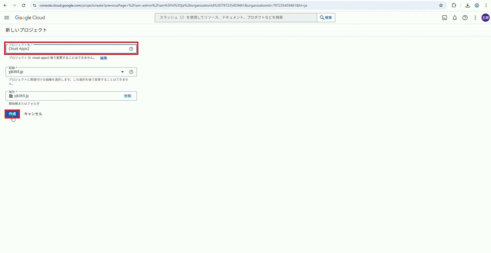Click the purple account avatar
Viewport: 491px width, 253px height.
click(x=485, y=18)
